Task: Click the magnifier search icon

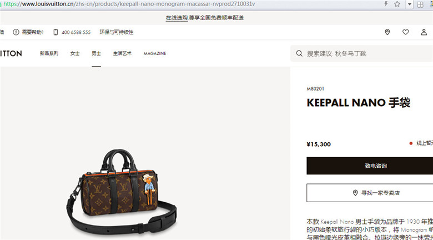Action: (x=299, y=53)
